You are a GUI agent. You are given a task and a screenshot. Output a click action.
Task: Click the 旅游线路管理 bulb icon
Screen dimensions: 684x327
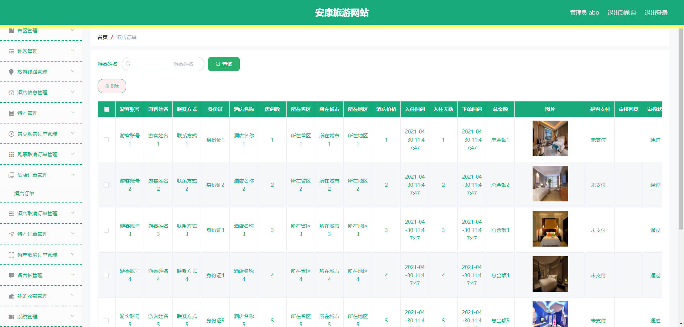(x=11, y=72)
